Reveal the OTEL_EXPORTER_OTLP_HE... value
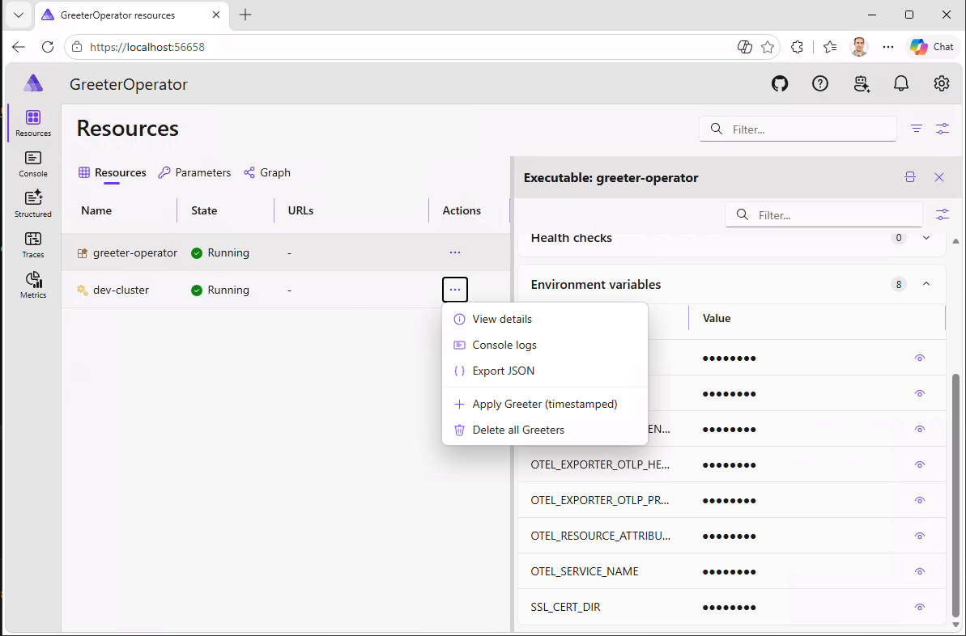The image size is (966, 636). [920, 464]
